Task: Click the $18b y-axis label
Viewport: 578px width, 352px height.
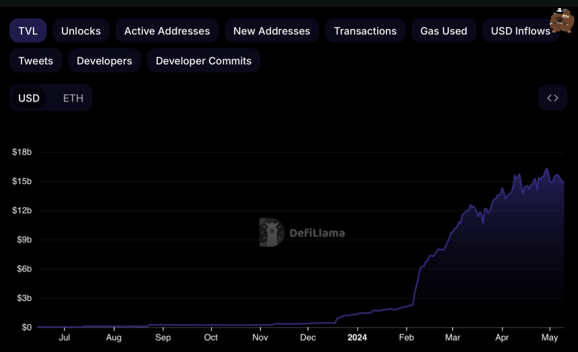Action: click(x=22, y=152)
